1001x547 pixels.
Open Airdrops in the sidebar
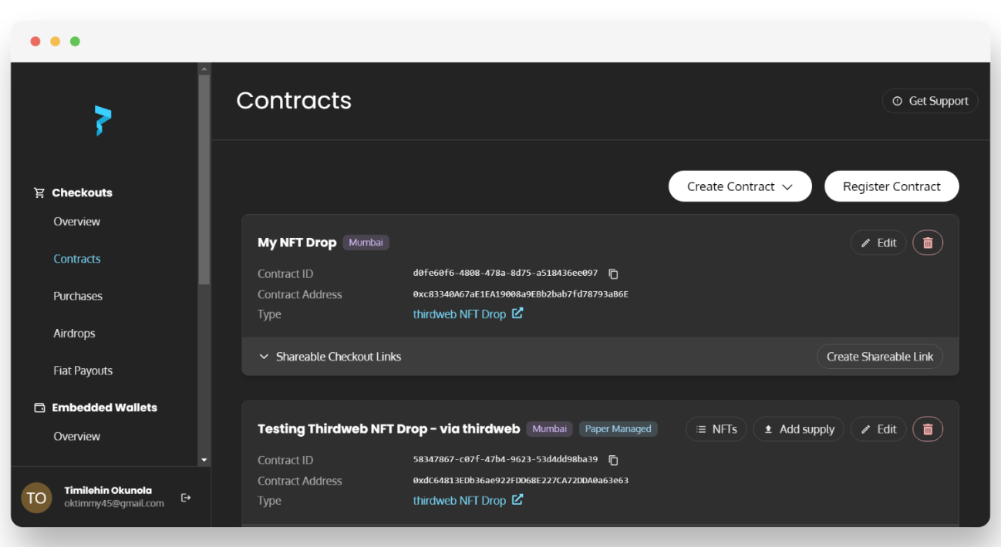[74, 334]
